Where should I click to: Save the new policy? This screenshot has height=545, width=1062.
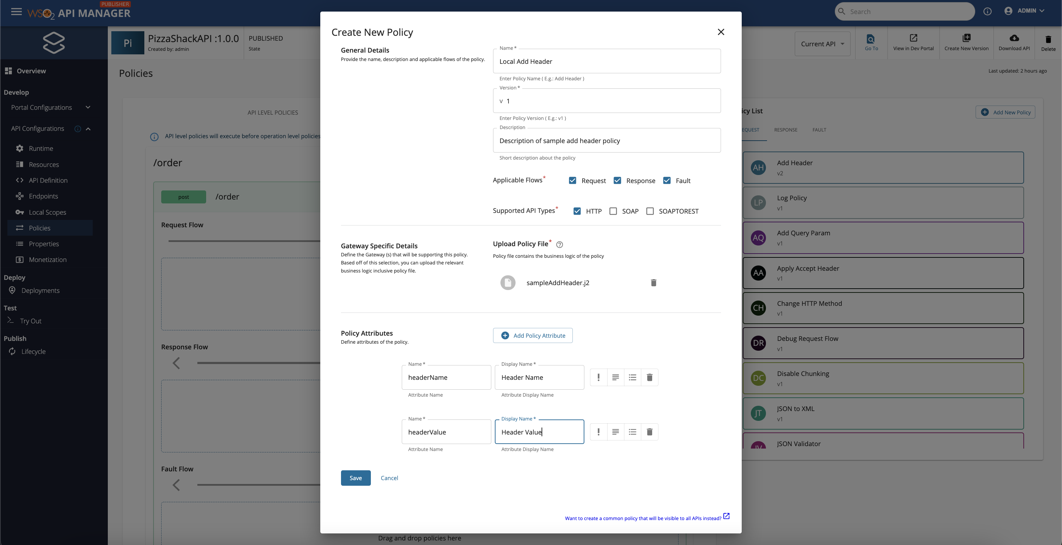pos(355,478)
